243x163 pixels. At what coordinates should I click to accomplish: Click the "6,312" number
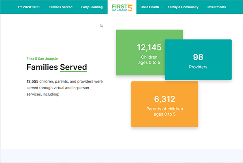pyautogui.click(x=164, y=99)
